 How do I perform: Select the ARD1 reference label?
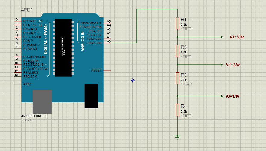[27, 10]
